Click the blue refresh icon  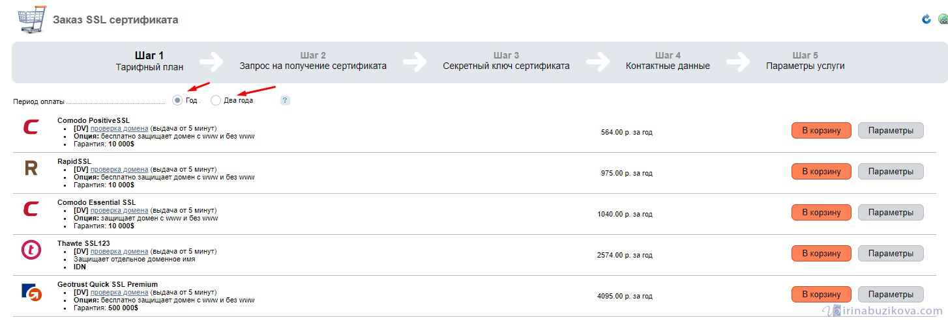(926, 20)
